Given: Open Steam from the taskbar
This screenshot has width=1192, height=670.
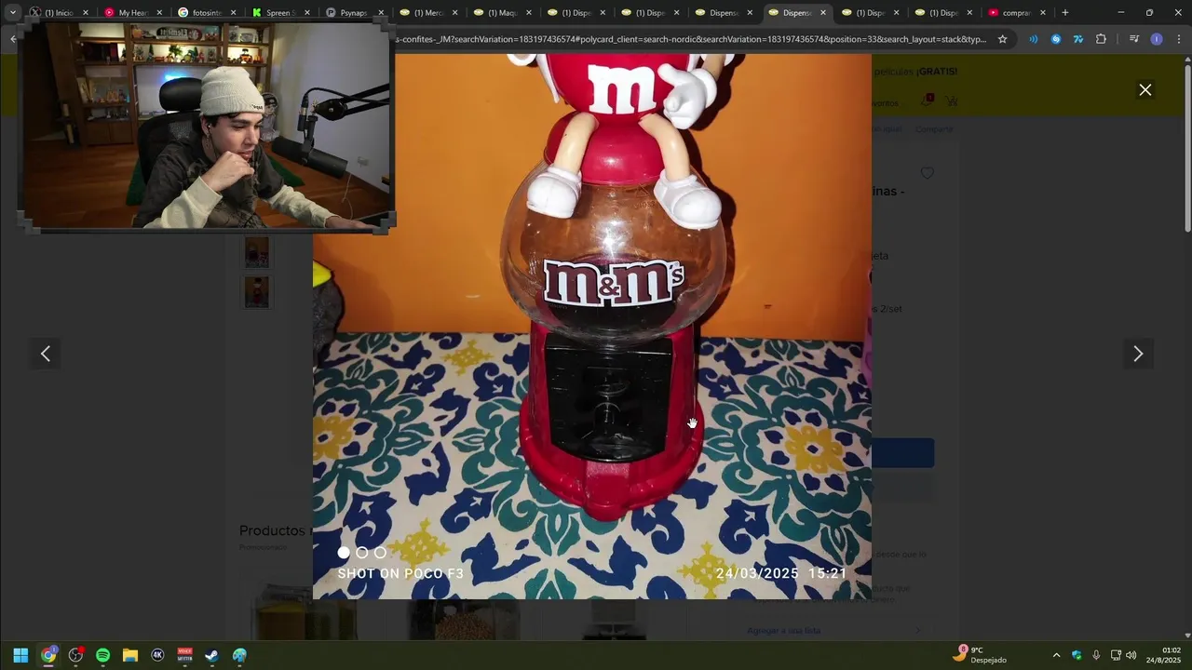Looking at the screenshot, I should pos(211,655).
